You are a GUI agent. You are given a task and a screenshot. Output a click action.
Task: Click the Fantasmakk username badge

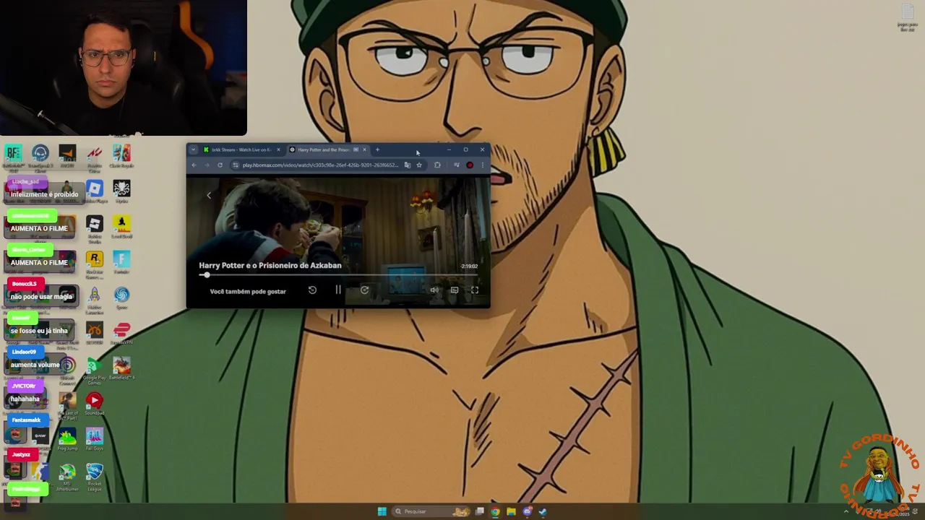[27, 420]
